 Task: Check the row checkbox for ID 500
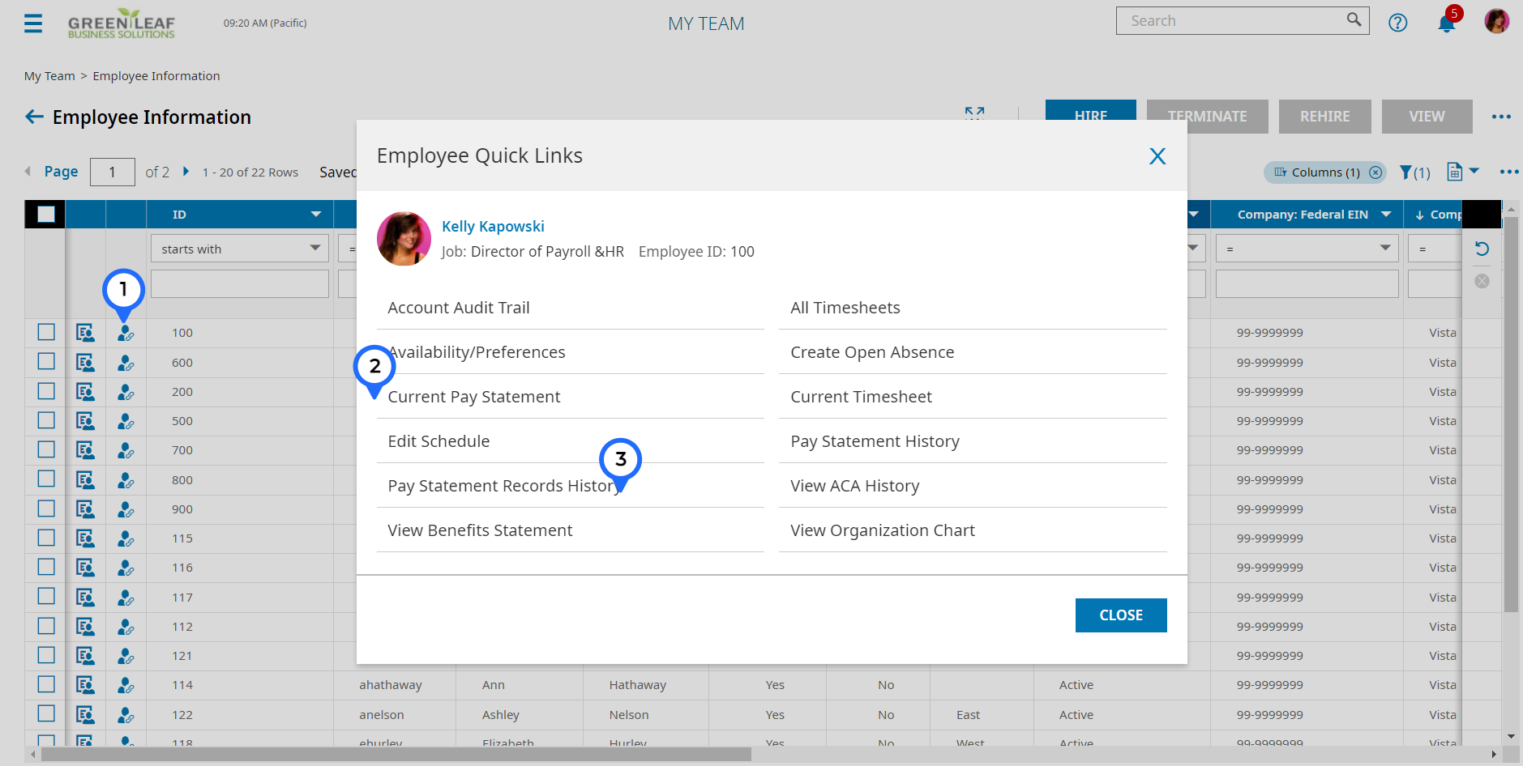point(46,420)
